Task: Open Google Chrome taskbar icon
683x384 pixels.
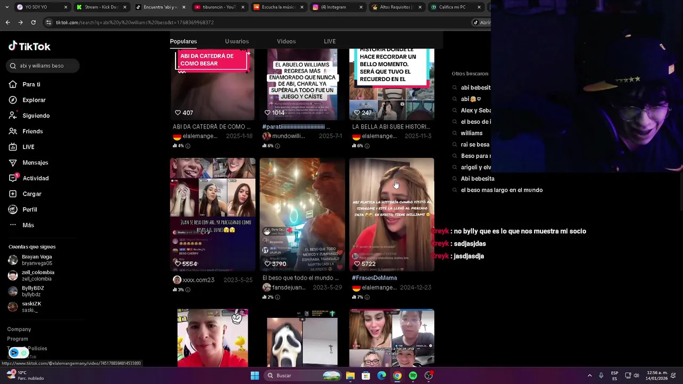Action: tap(398, 375)
